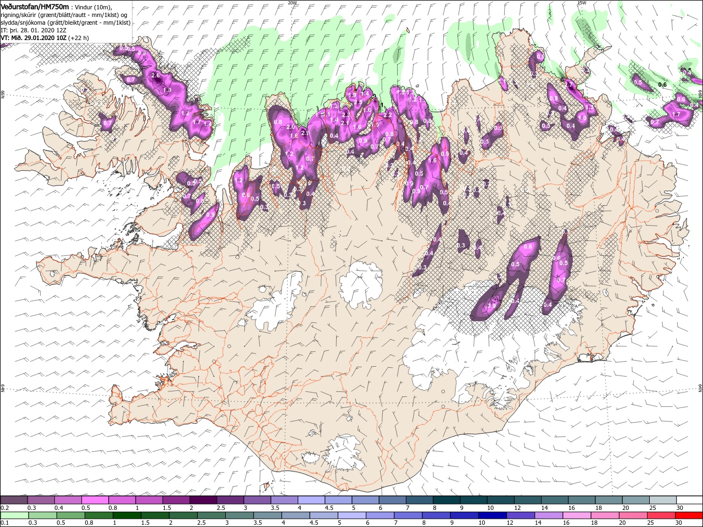Click the 15W longitude label
Viewport: 703px width, 527px height.
(582, 2)
